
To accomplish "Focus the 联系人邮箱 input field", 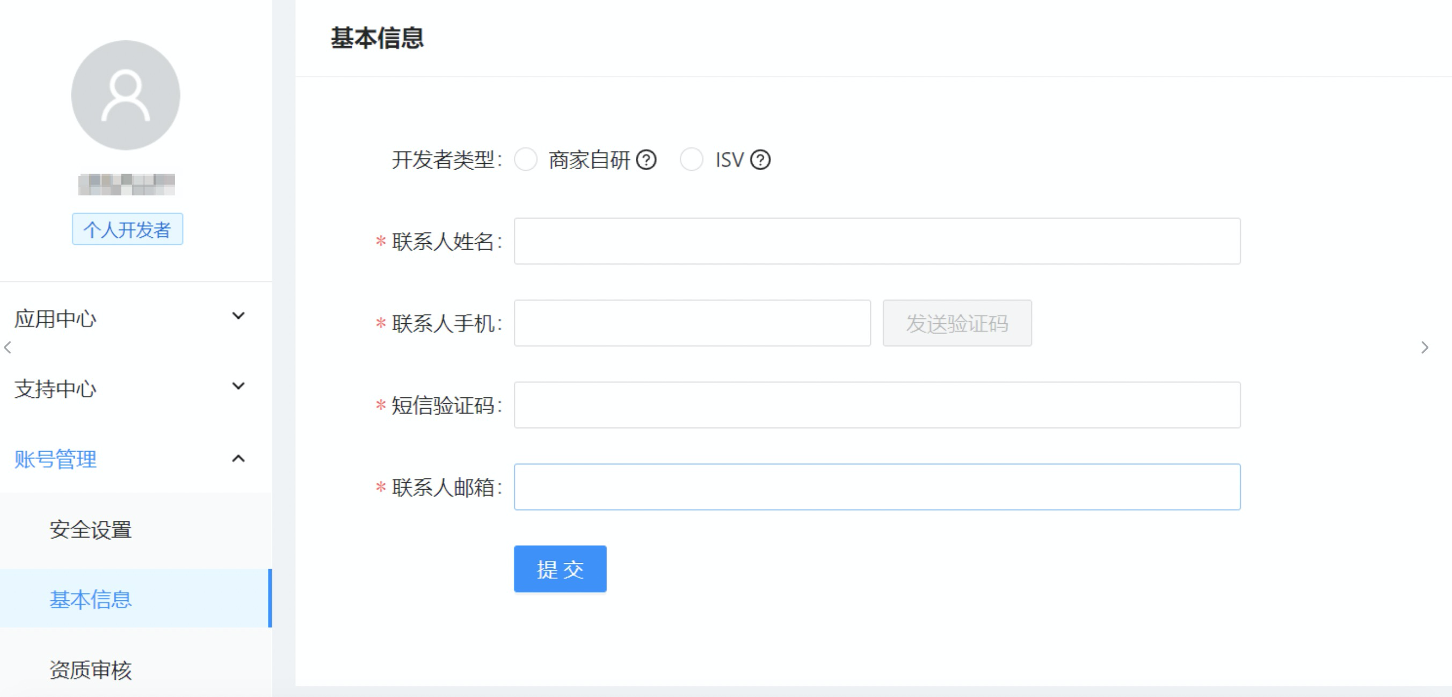I will point(876,488).
